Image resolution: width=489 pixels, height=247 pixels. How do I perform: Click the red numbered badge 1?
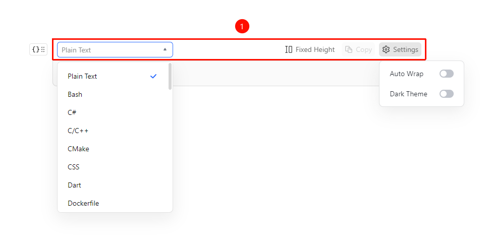click(242, 27)
